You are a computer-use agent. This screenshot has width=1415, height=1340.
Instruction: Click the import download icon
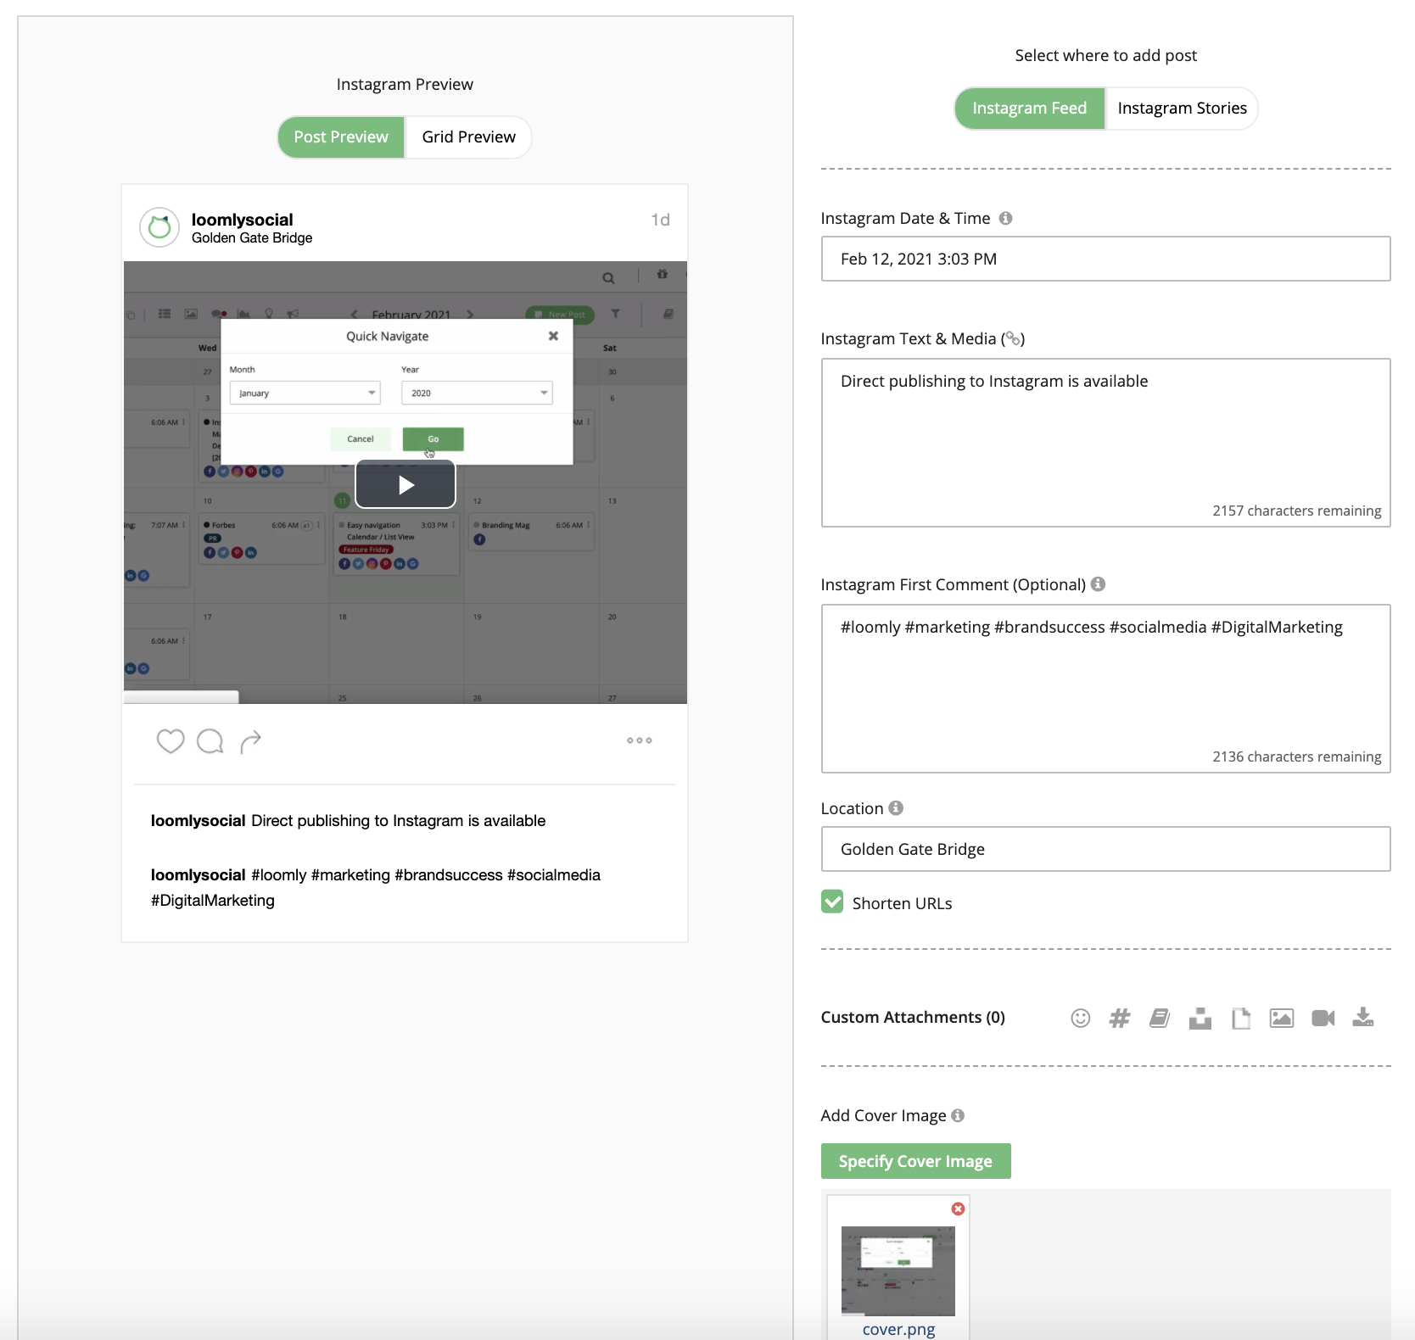[1363, 1017]
